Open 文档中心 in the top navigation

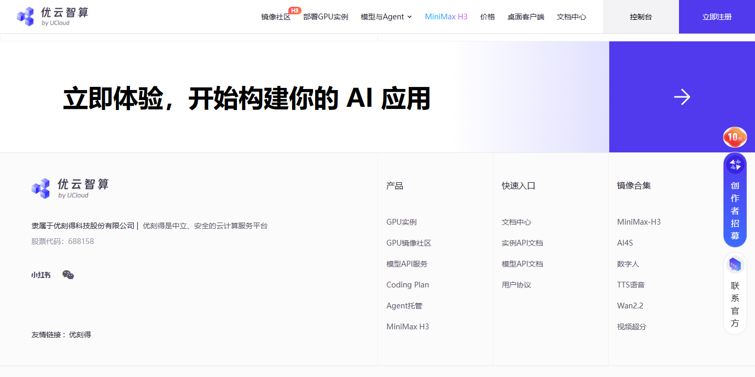pyautogui.click(x=571, y=17)
